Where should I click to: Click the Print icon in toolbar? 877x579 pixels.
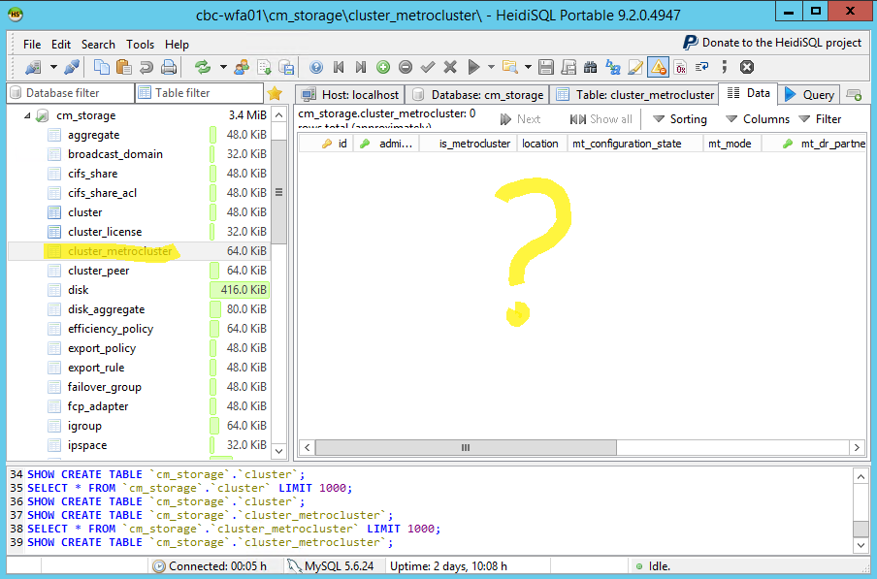(x=169, y=67)
